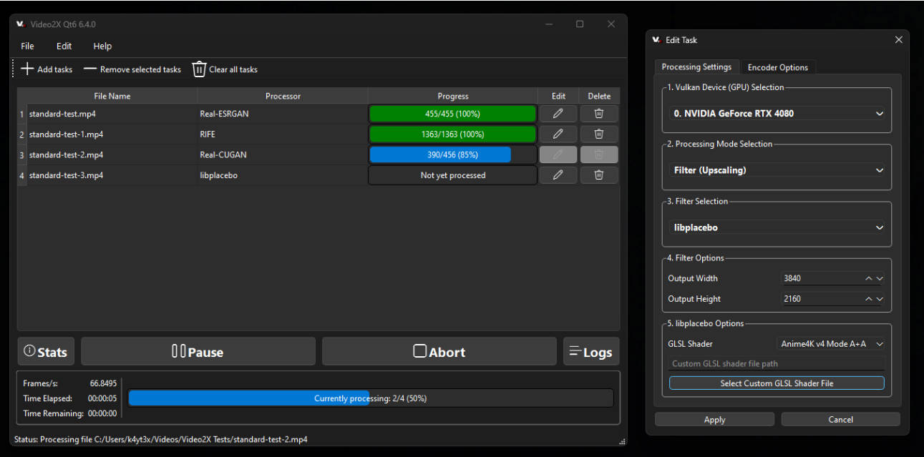This screenshot has height=457, width=924.
Task: Click the libplacebo processor table cell
Action: click(283, 175)
